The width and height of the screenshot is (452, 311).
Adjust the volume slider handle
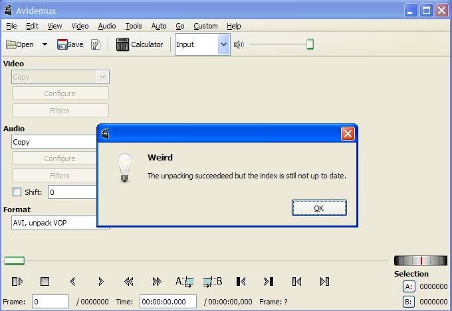click(310, 44)
